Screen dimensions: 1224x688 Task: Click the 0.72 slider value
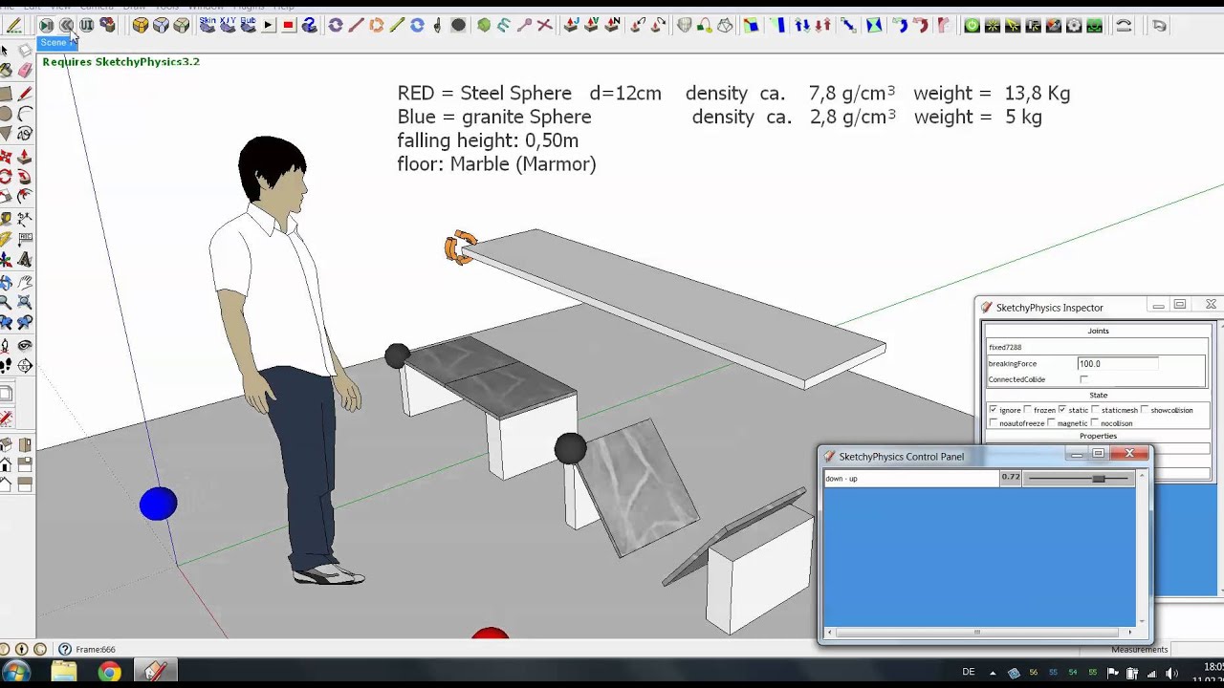tap(1011, 477)
